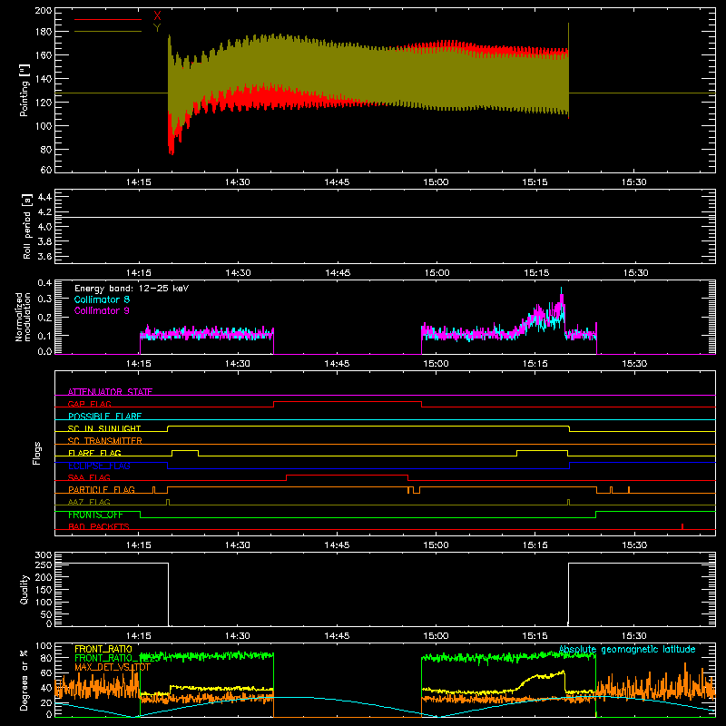Screen dimensions: 726x726
Task: Click the yellow FRONT_RATIO legend label
Action: click(103, 649)
